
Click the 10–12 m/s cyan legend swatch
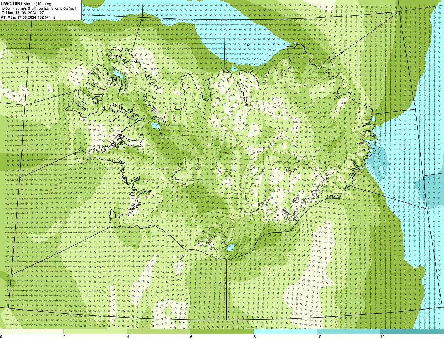click(349, 331)
